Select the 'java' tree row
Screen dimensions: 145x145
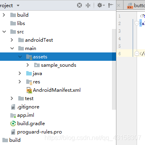58,73
